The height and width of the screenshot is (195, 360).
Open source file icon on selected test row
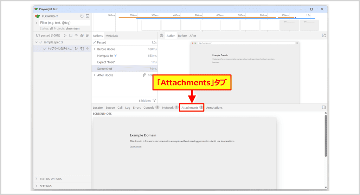(x=82, y=49)
